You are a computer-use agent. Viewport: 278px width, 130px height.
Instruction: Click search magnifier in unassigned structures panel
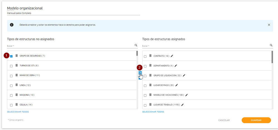[136, 45]
